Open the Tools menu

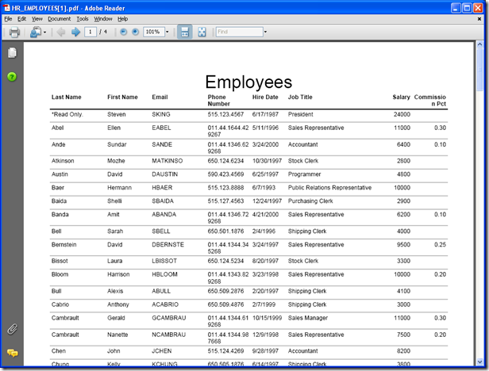(83, 19)
